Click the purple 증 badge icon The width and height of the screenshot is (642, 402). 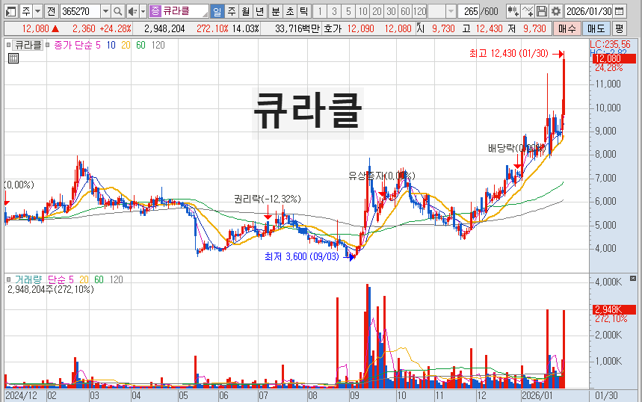[155, 11]
